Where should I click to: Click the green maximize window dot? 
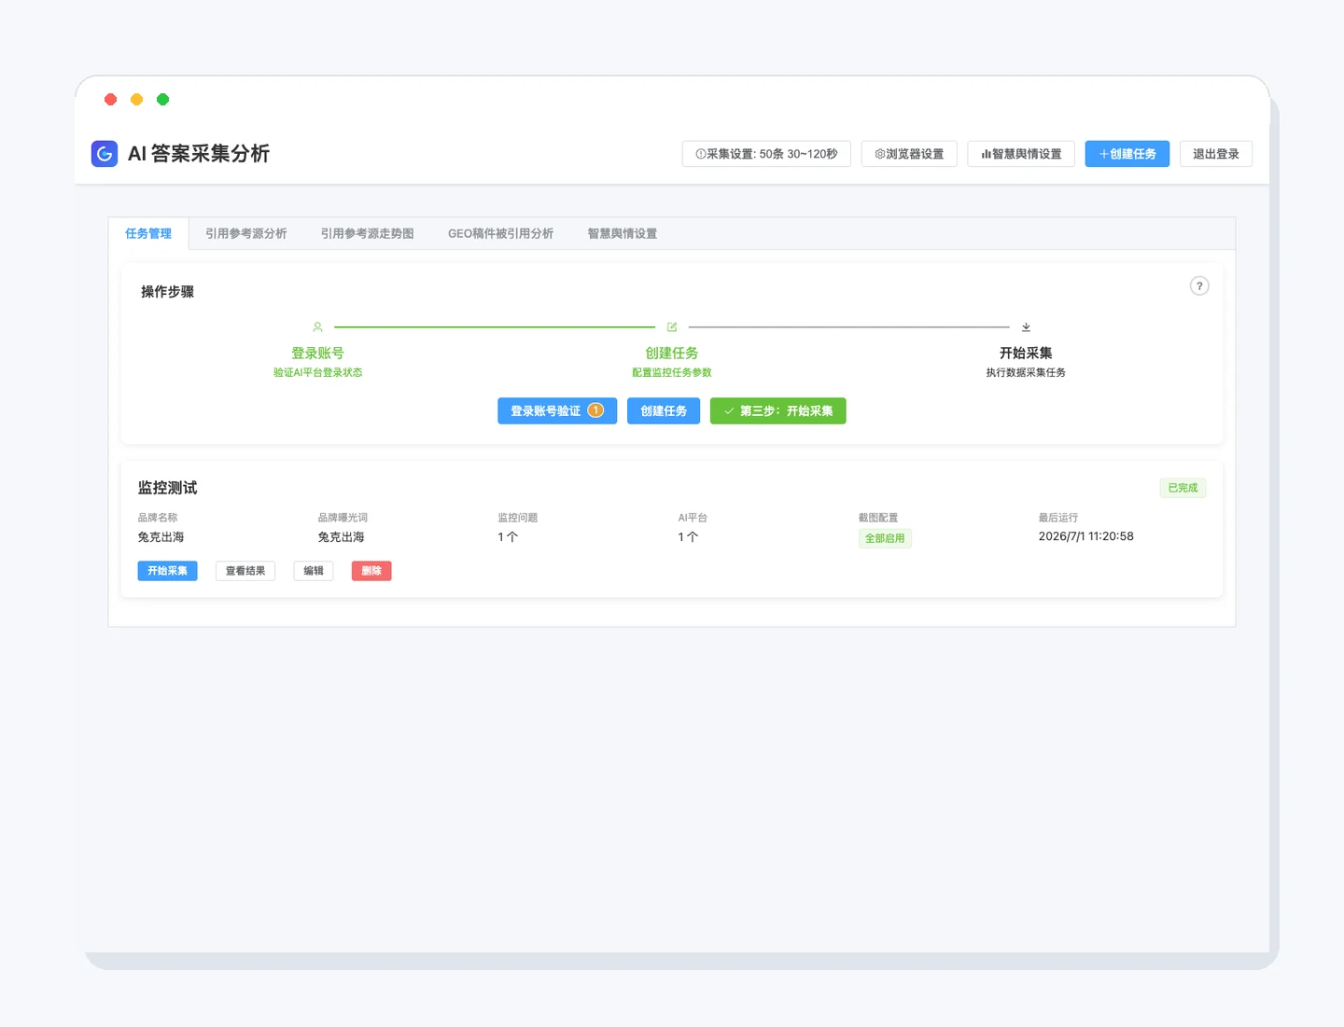pos(162,99)
